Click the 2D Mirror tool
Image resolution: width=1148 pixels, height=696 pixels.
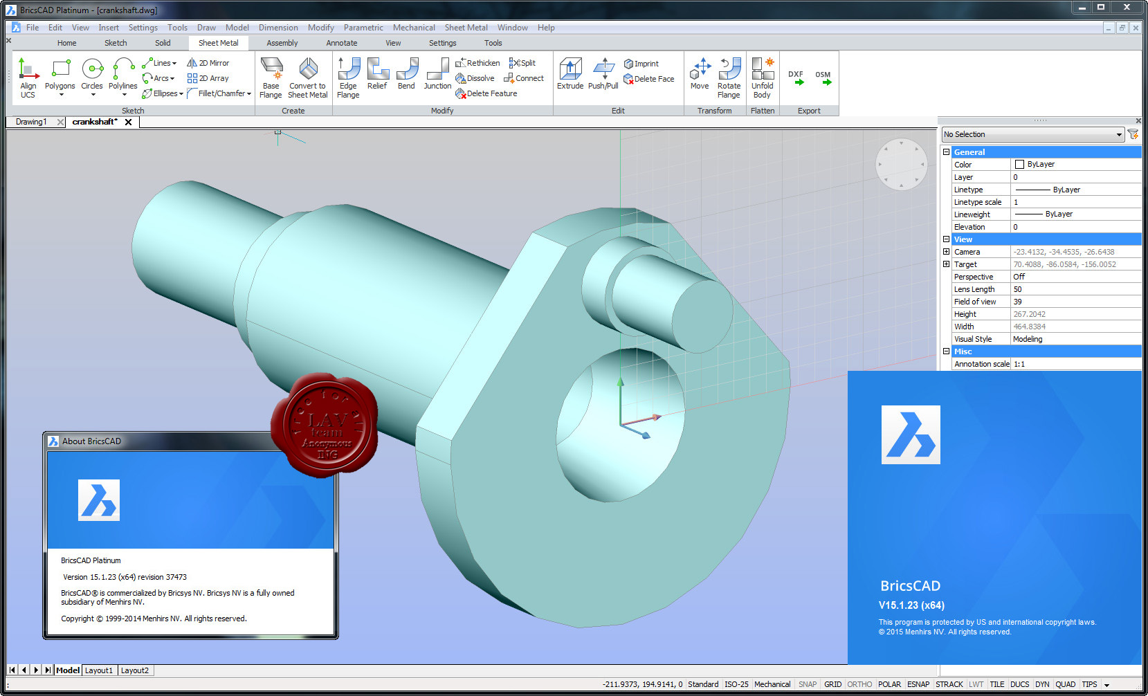click(x=208, y=63)
